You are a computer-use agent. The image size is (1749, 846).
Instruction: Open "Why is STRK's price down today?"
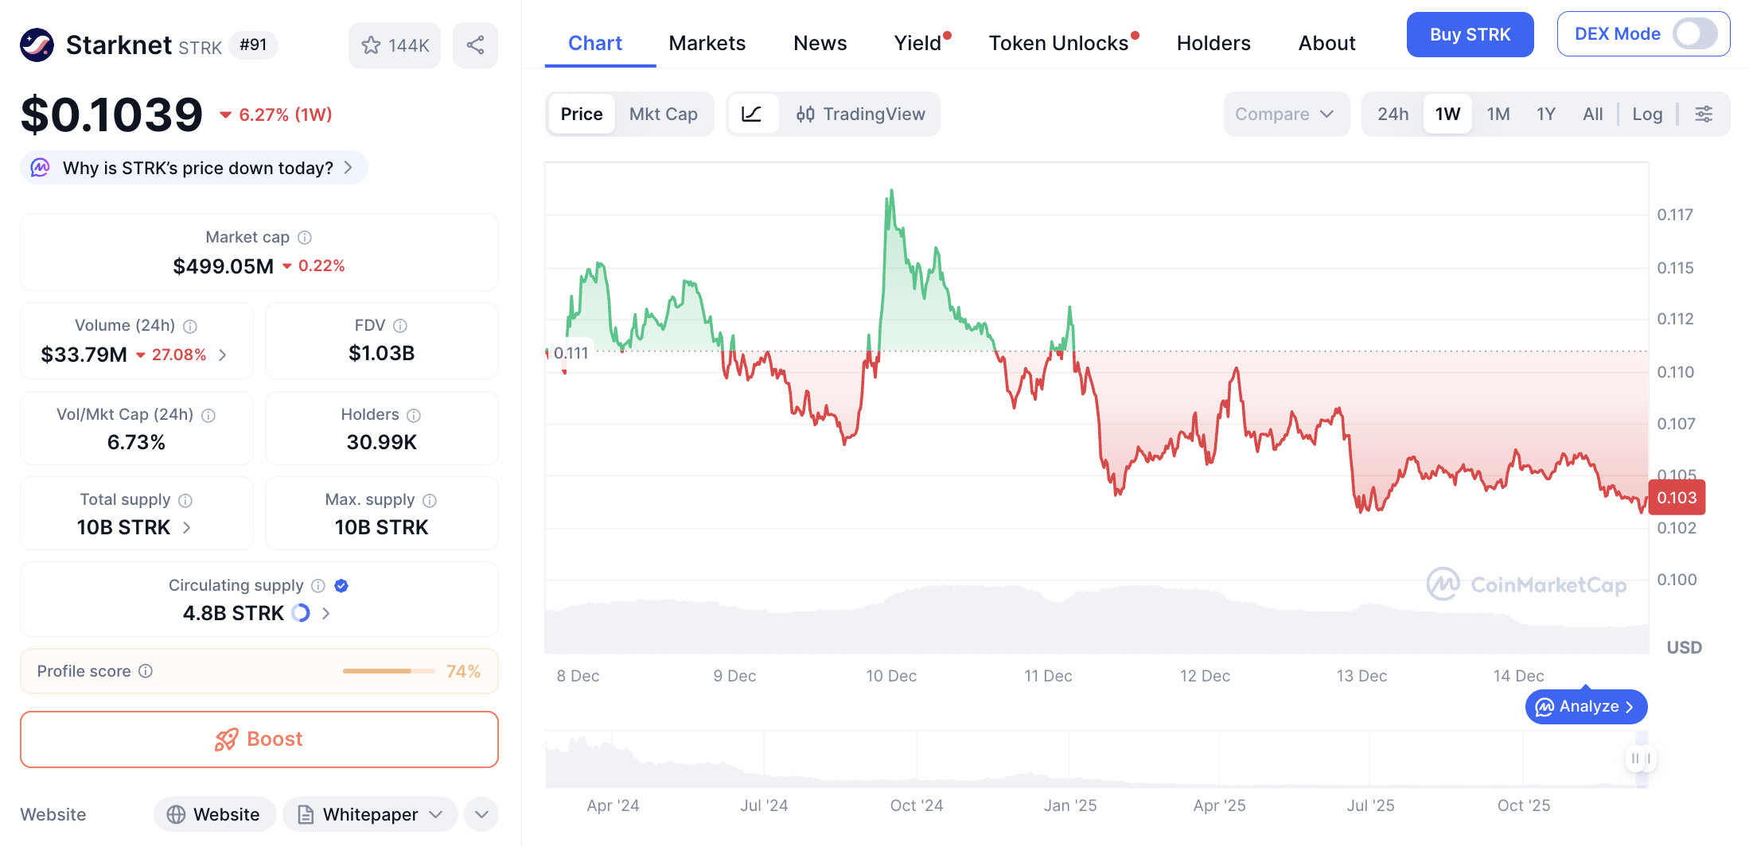pos(198,168)
